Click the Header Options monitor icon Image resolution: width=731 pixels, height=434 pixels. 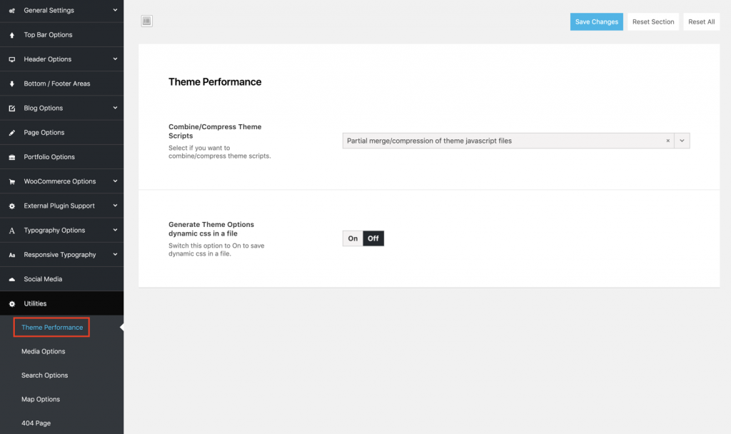pos(11,59)
